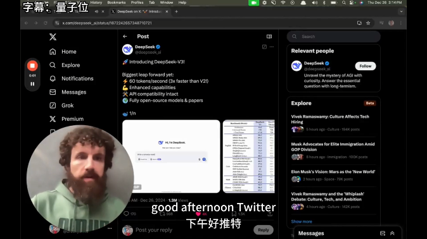427x239 pixels.
Task: Click the reply count icon
Action: (126, 214)
